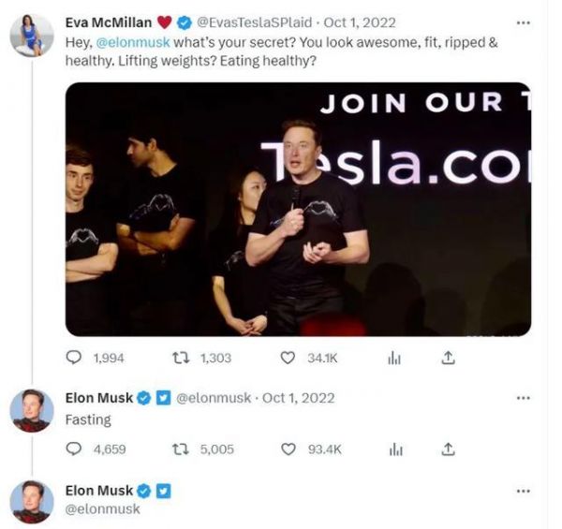View analytics for the Fasting tweet
This screenshot has height=529, width=562.
tap(394, 449)
